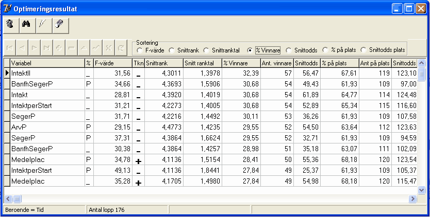Select Snittodds plats sorting option
This screenshot has height=217, width=430.
click(x=383, y=50)
